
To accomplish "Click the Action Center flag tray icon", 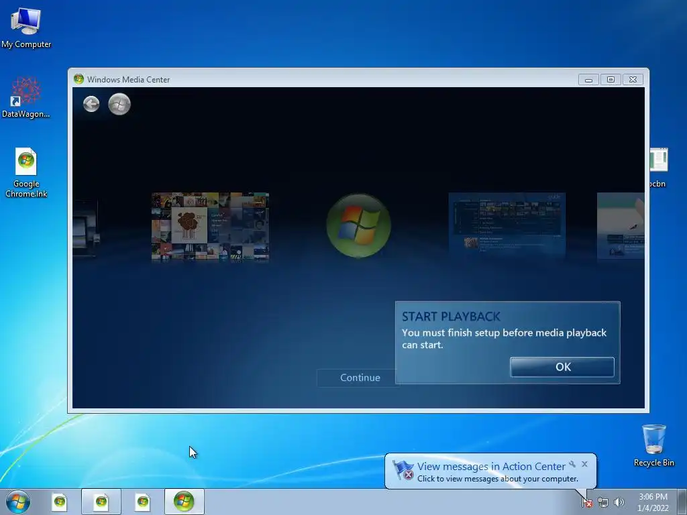I will point(586,502).
